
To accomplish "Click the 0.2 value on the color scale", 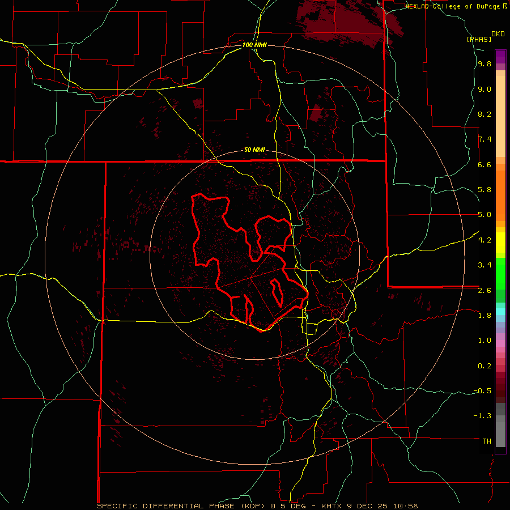I will [484, 366].
